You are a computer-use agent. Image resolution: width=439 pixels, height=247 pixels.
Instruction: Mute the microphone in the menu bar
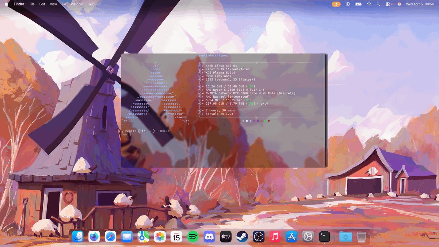[336, 4]
